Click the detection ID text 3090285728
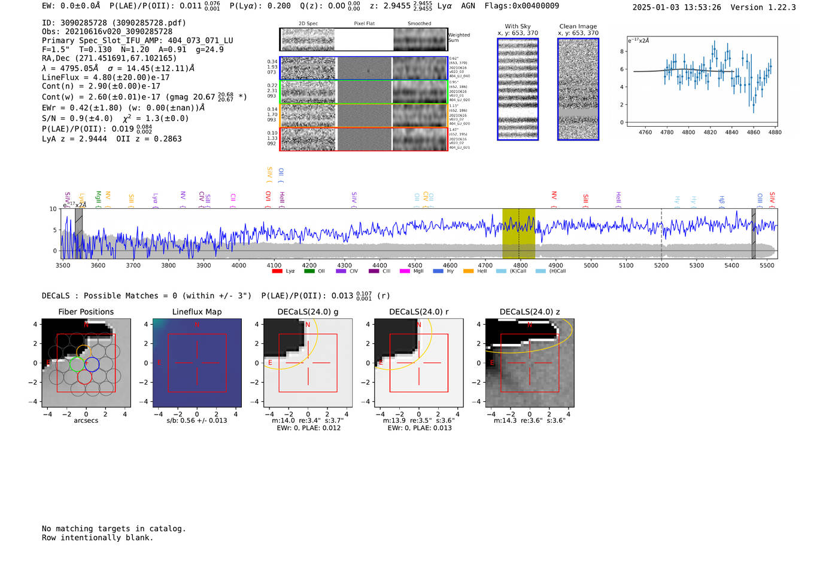The image size is (838, 570). [83, 23]
